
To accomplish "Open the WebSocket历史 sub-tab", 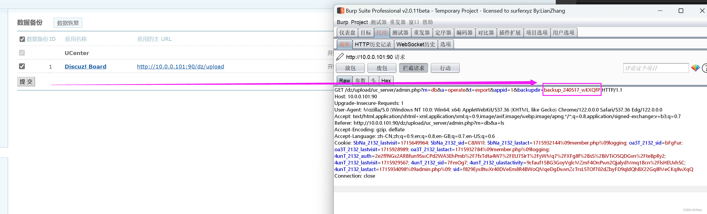I will coord(416,44).
